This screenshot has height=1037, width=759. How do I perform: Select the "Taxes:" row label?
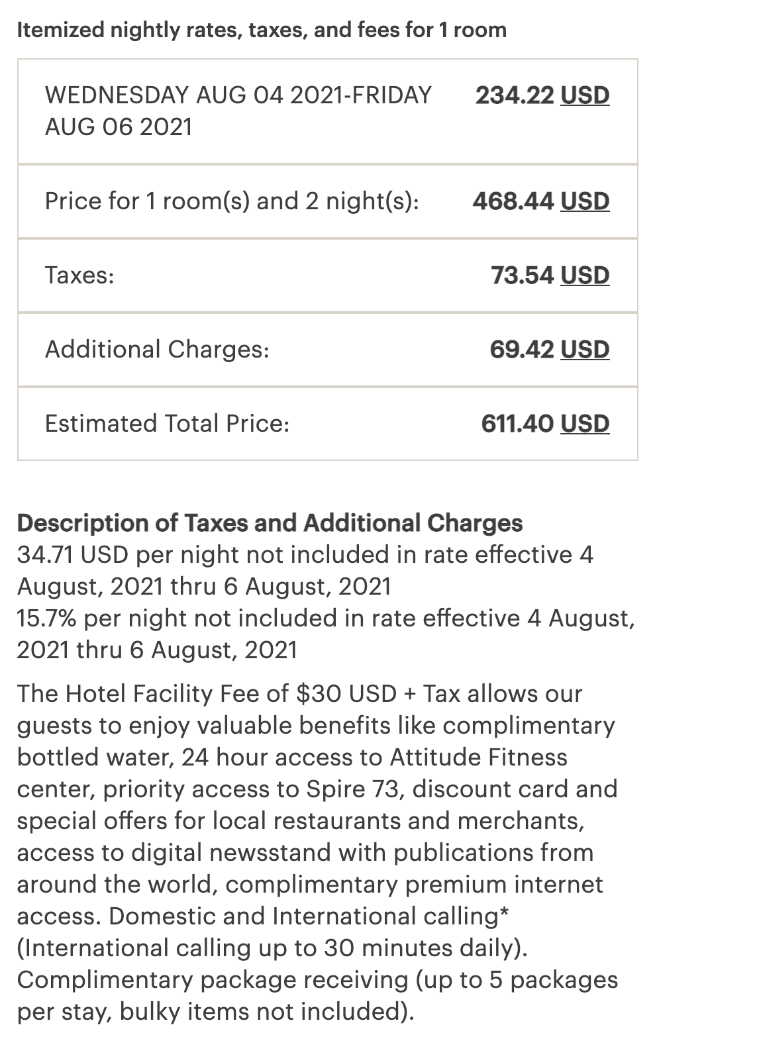(x=79, y=275)
